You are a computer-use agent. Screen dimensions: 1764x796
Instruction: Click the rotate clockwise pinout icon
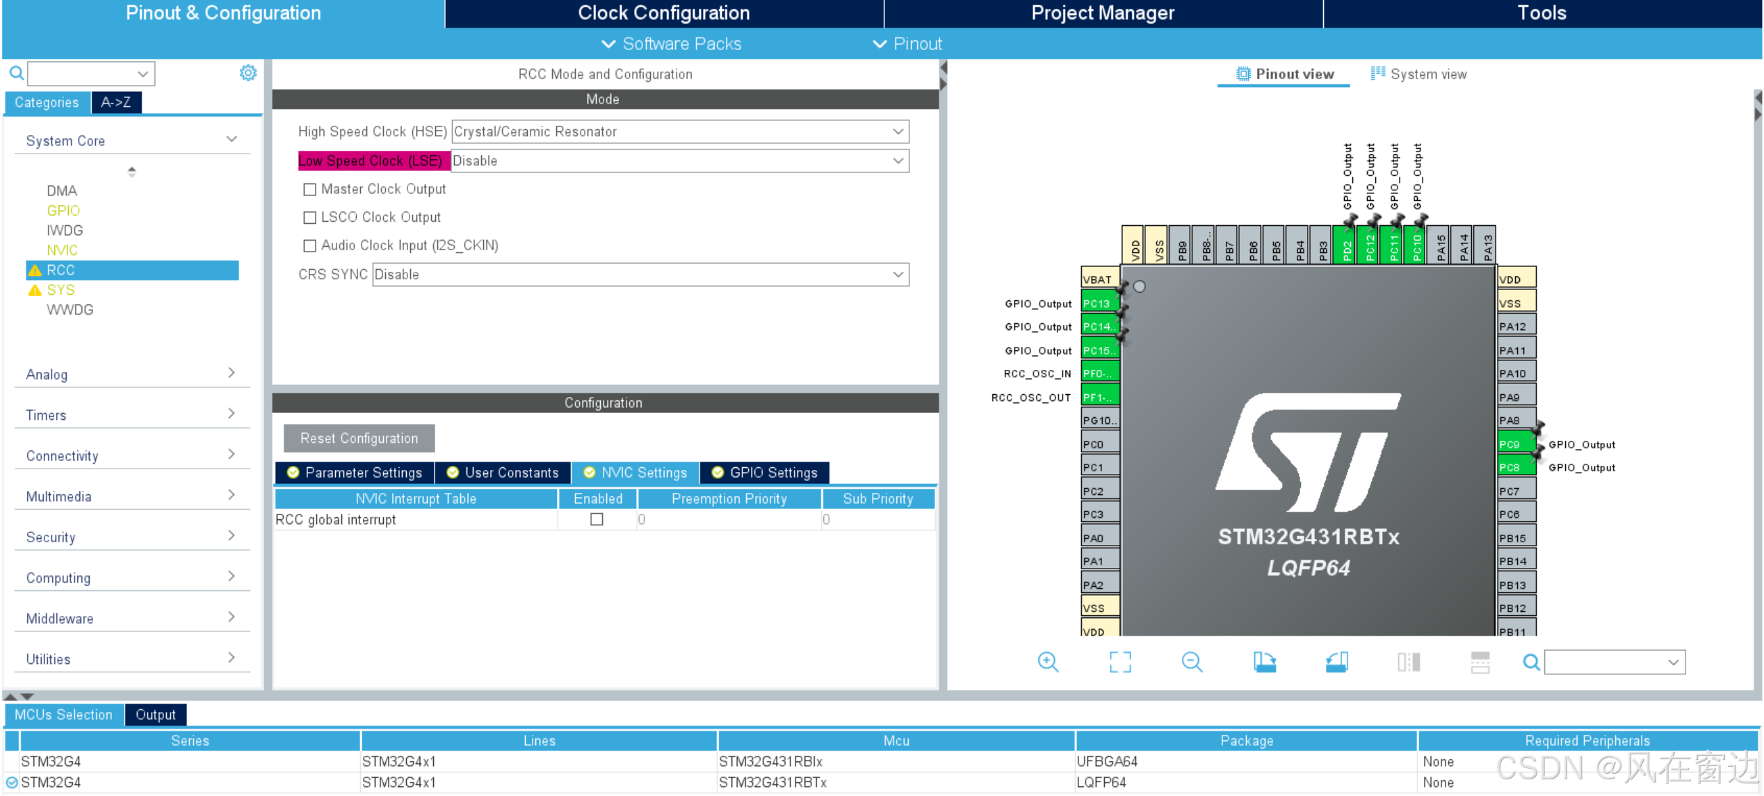1264,662
